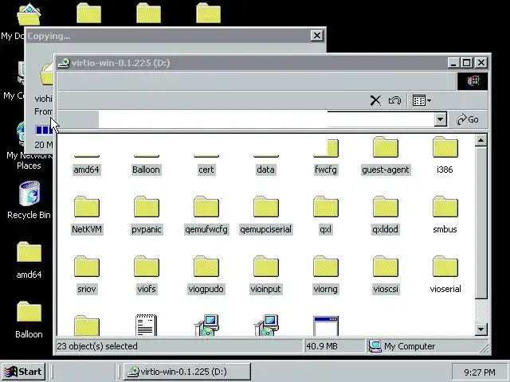
Task: Click the vertical scrollbar thumb
Action: [481, 223]
